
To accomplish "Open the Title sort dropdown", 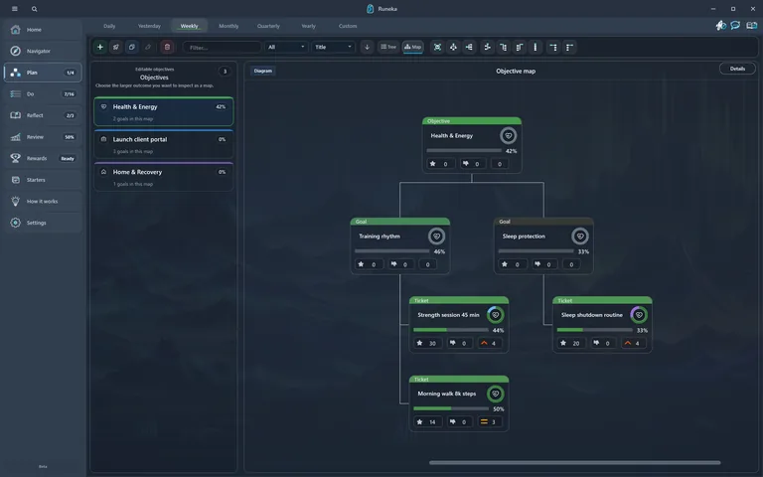I will coord(333,48).
